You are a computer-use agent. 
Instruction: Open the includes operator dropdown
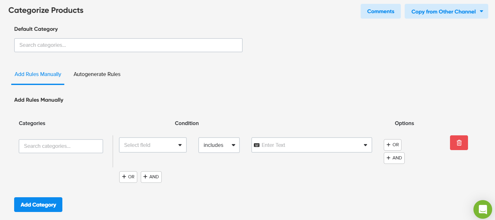(219, 145)
